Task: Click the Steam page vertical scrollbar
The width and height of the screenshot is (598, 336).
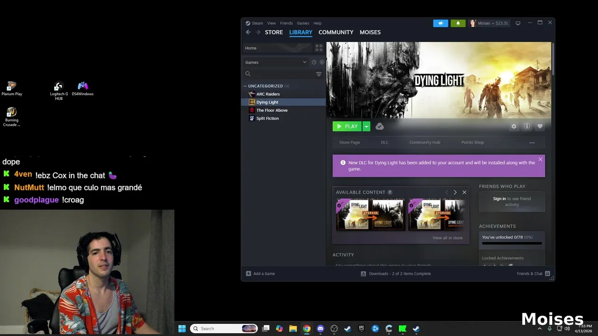Action: click(x=553, y=59)
